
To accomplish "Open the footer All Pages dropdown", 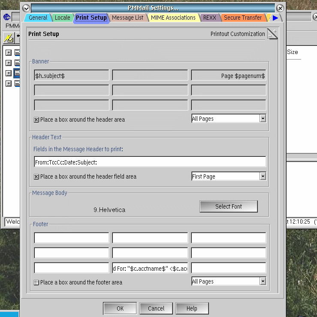I will click(263, 281).
